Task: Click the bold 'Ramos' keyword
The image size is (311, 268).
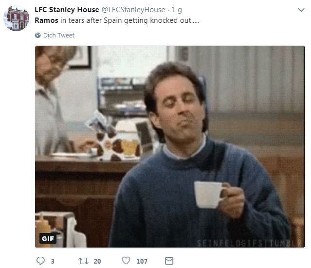Action: (46, 20)
